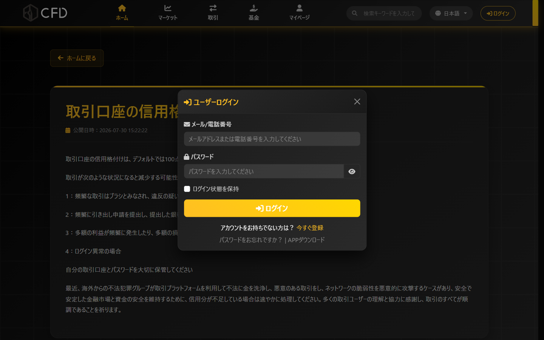Click the text 自分の取引口座とパスワードを大切に保管してください
This screenshot has width=544, height=340.
pos(129,270)
